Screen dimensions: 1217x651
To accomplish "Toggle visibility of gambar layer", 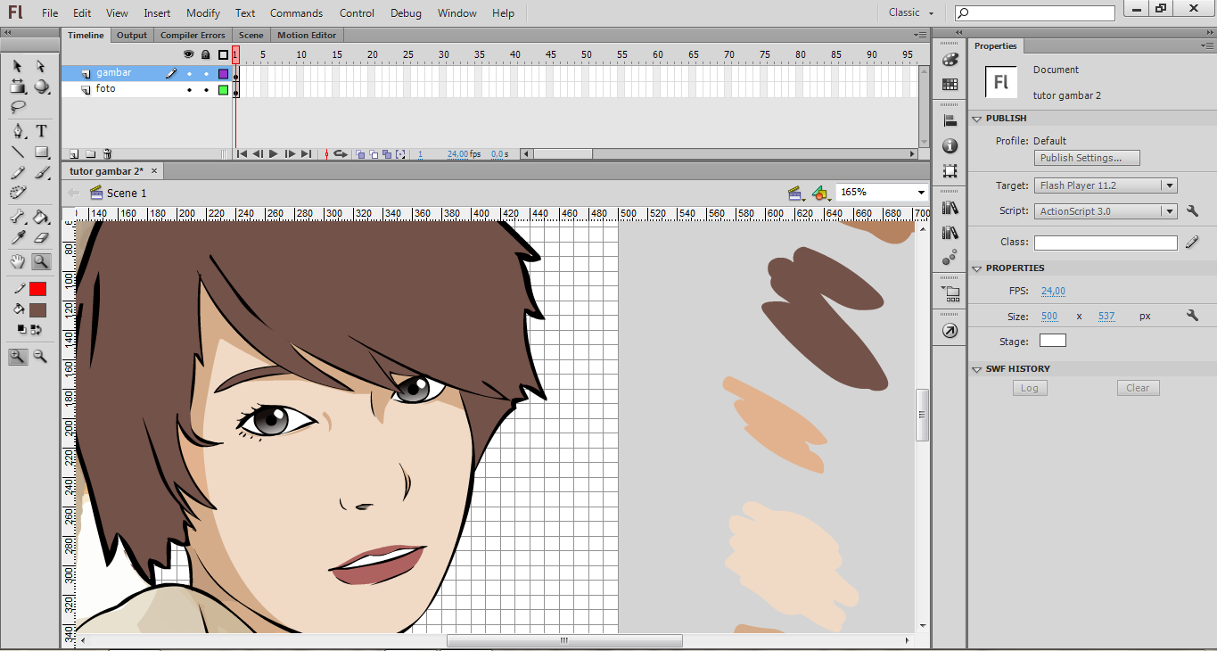I will (x=189, y=74).
